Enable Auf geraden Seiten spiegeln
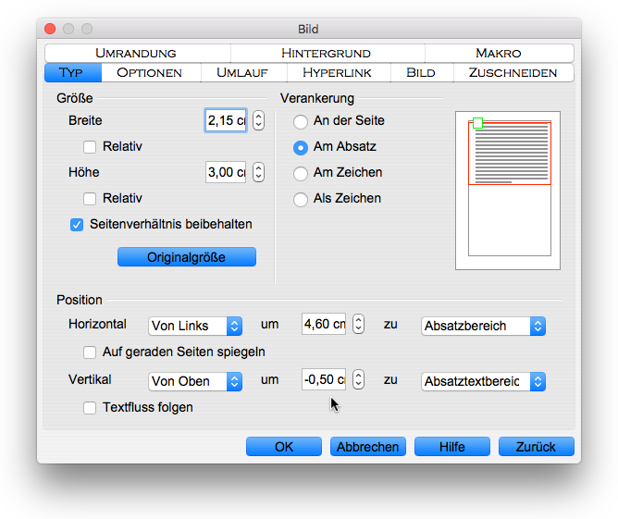Screen dimensions: 618x519 (90, 352)
